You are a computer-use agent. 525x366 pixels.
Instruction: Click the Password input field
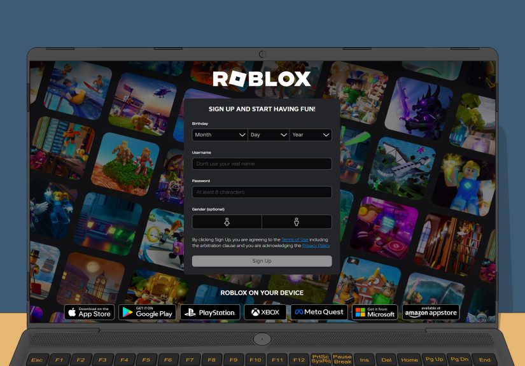[x=262, y=192]
